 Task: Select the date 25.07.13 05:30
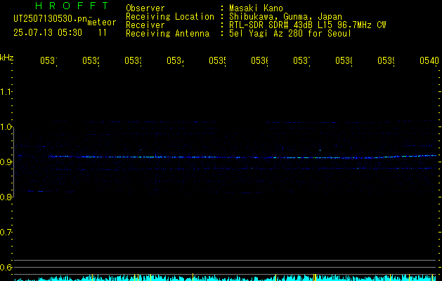48,33
